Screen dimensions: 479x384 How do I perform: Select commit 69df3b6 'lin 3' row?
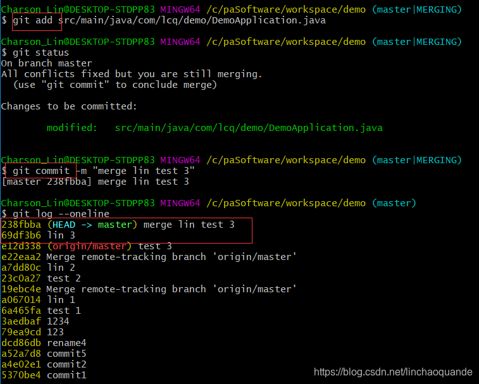[38, 235]
